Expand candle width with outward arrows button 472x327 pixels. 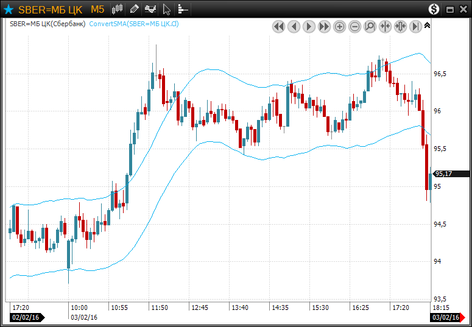click(x=401, y=26)
